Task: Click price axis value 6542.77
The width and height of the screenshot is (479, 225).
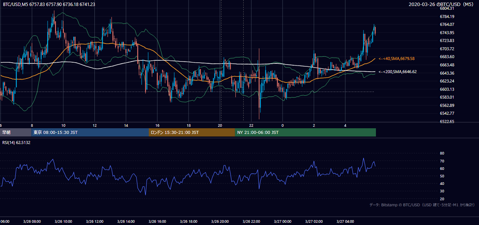Action: tap(447, 113)
